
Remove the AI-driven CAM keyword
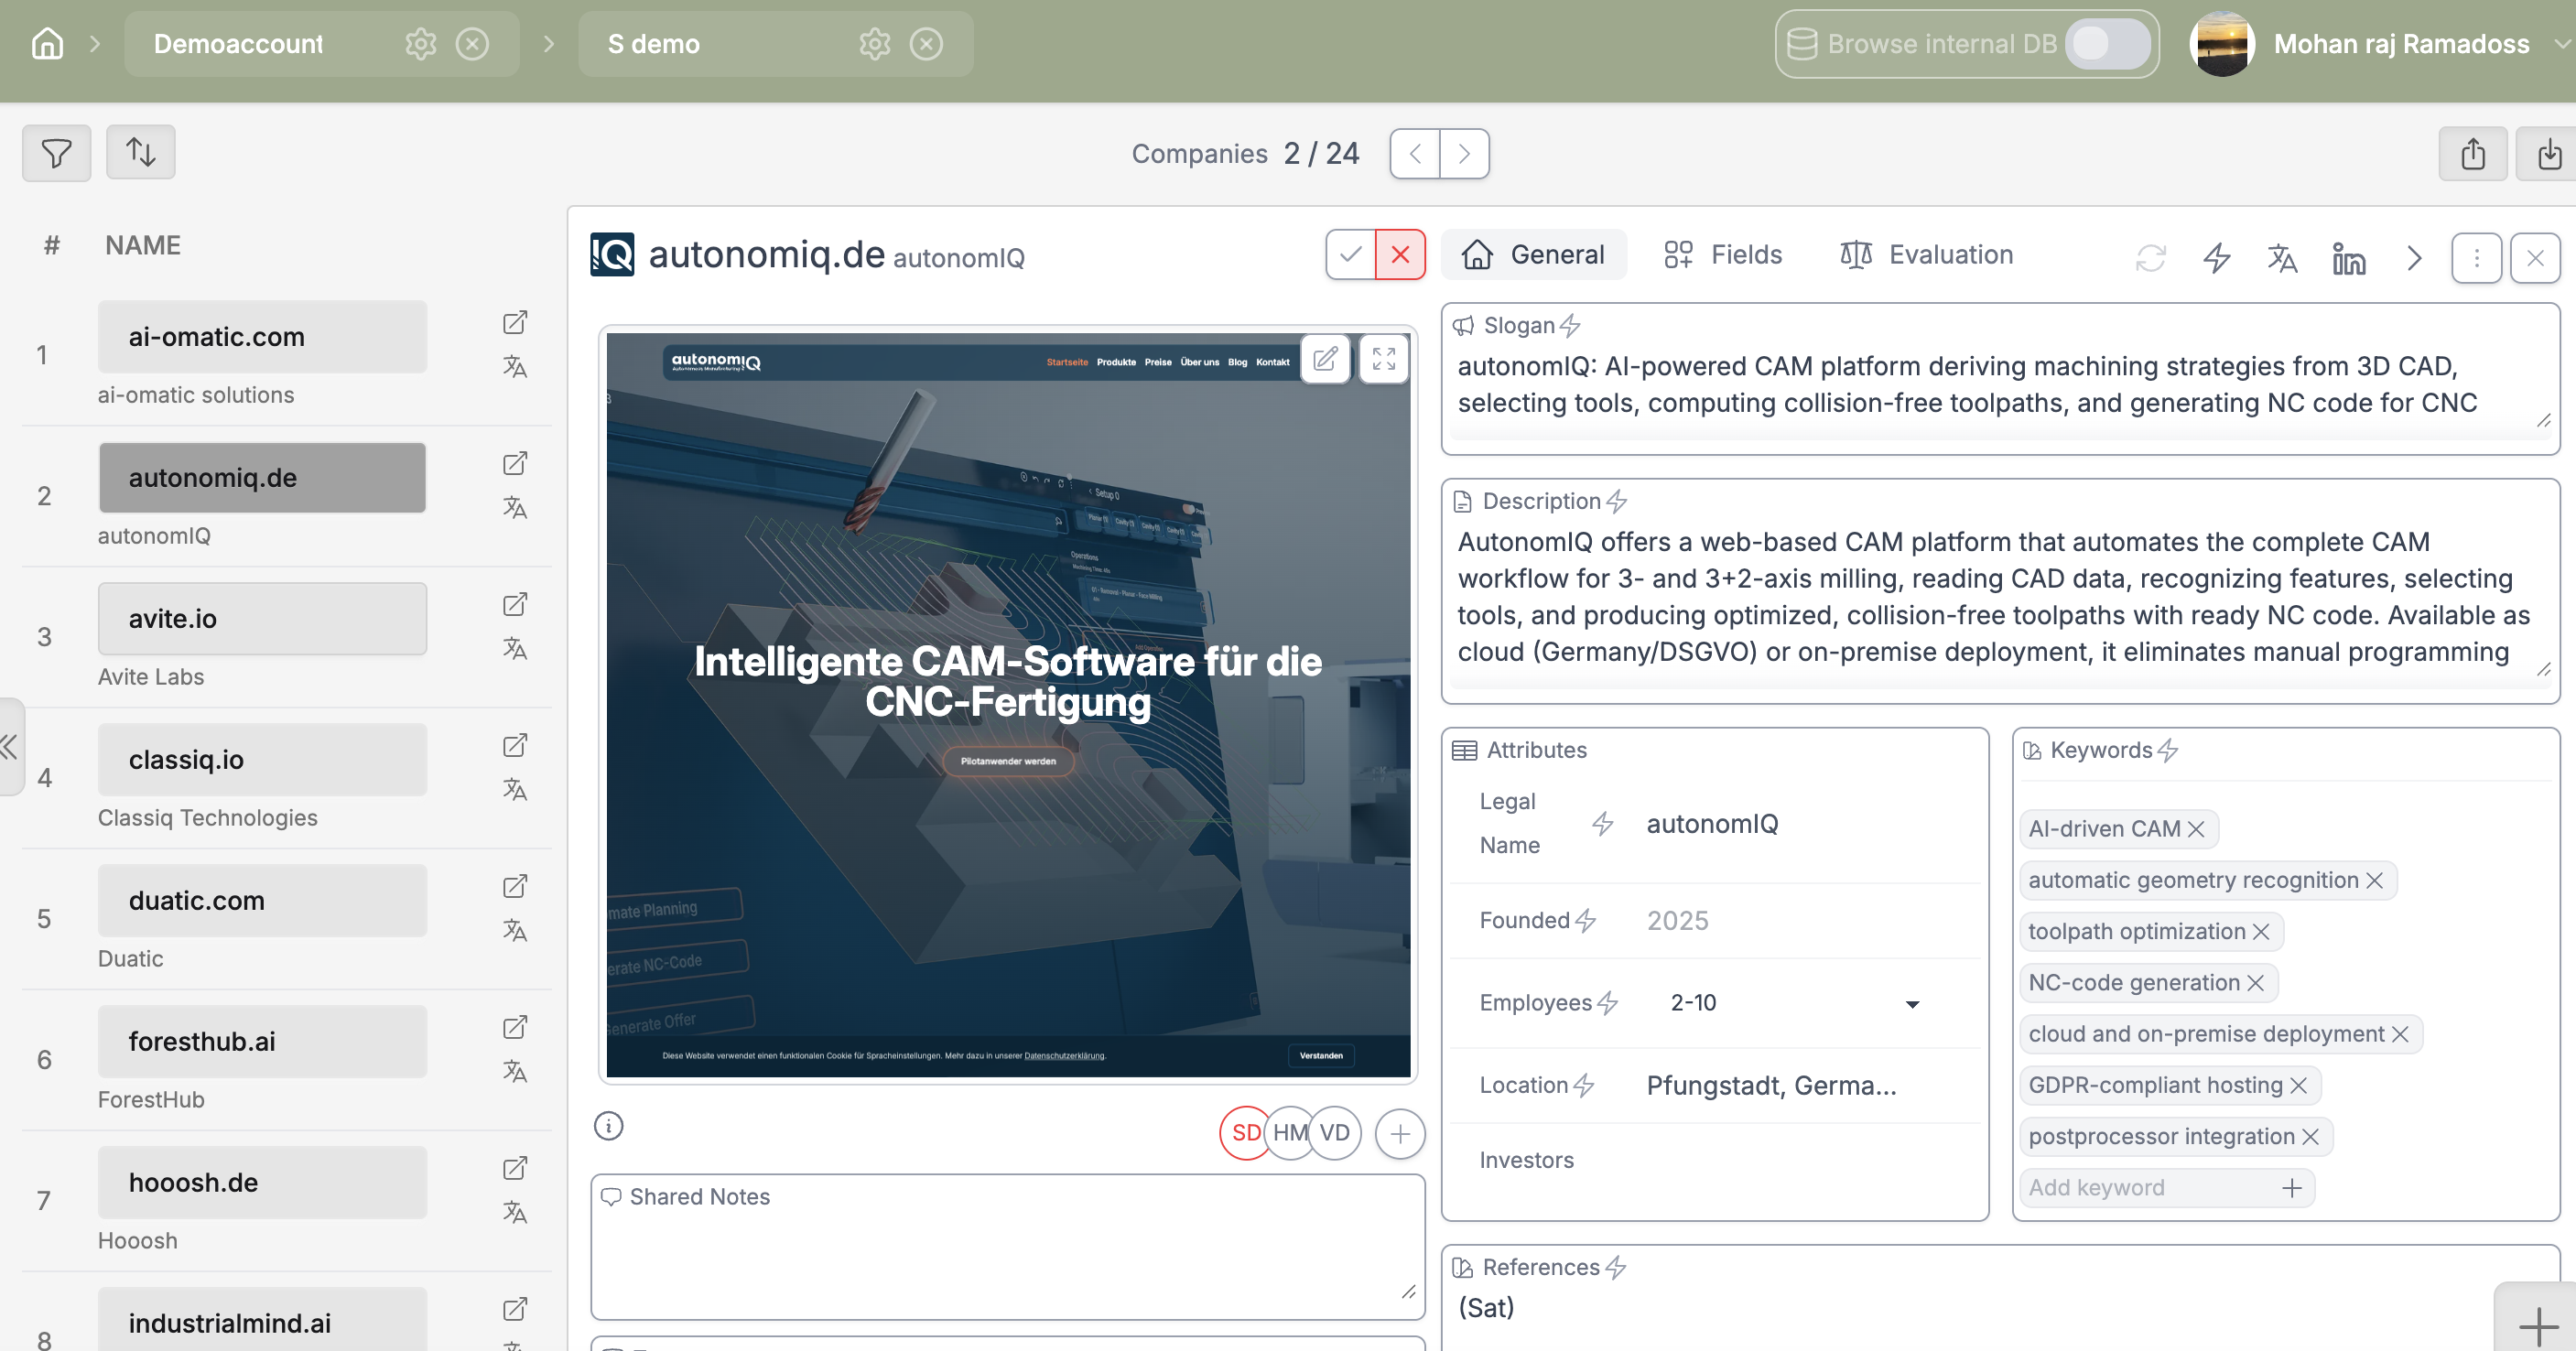(2196, 830)
